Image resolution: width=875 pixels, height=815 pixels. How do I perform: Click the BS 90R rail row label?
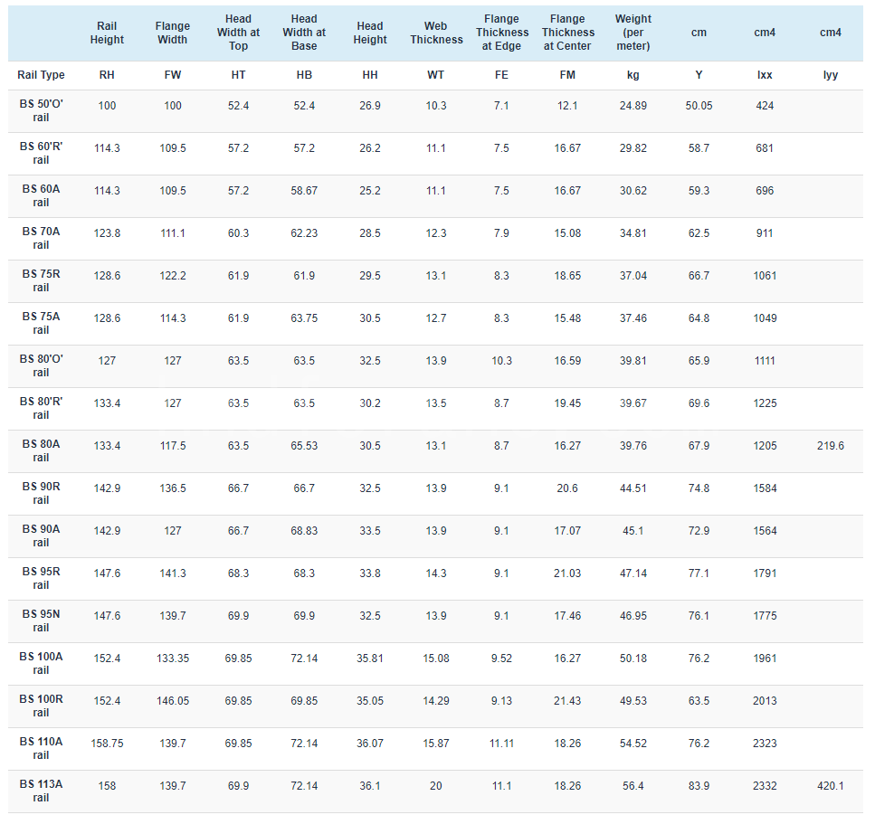coord(41,493)
